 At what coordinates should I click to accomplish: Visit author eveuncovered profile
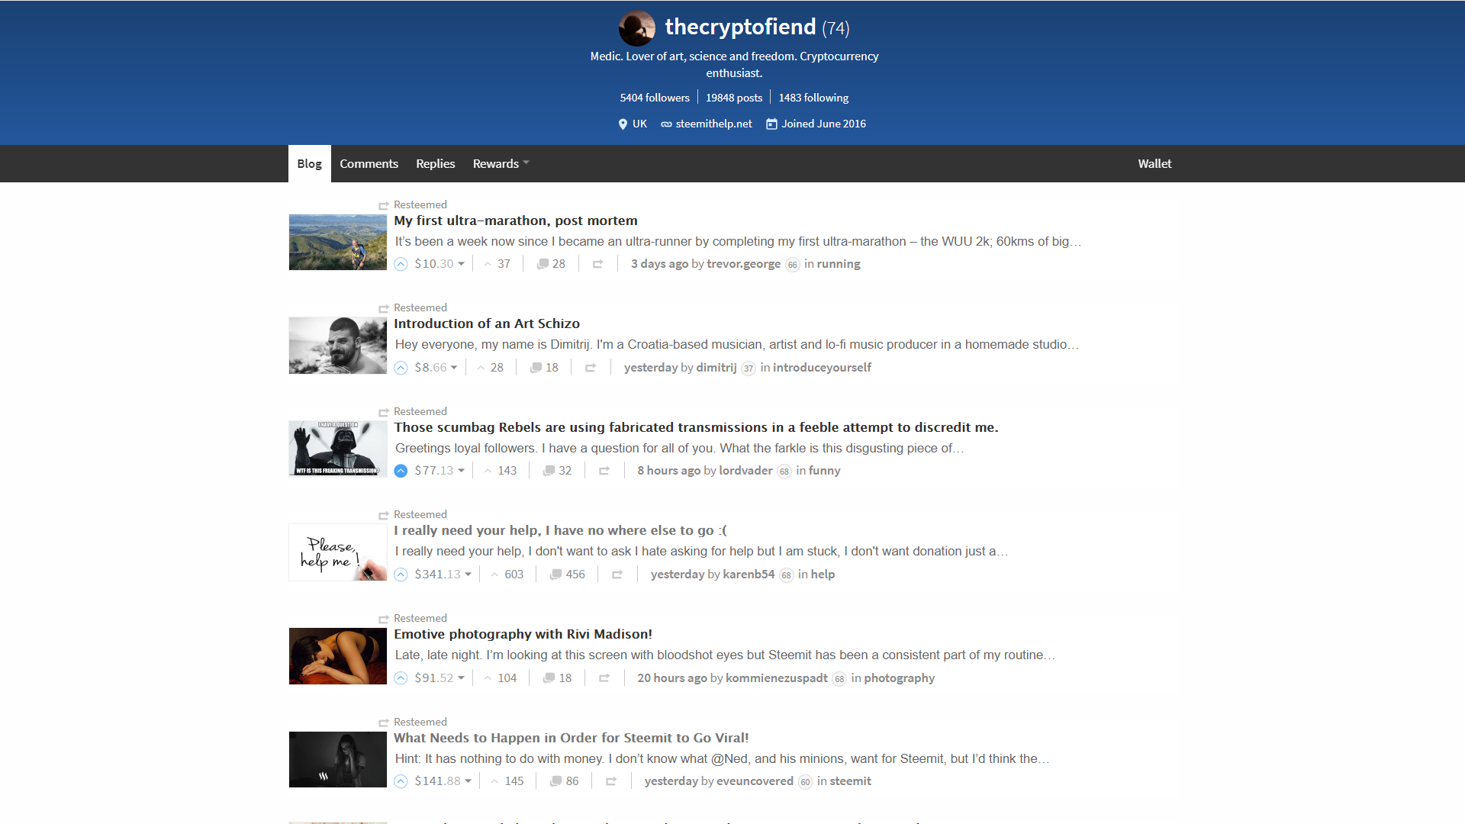pos(755,781)
